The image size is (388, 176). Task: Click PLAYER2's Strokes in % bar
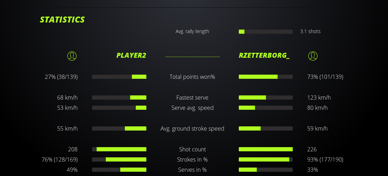(119, 159)
